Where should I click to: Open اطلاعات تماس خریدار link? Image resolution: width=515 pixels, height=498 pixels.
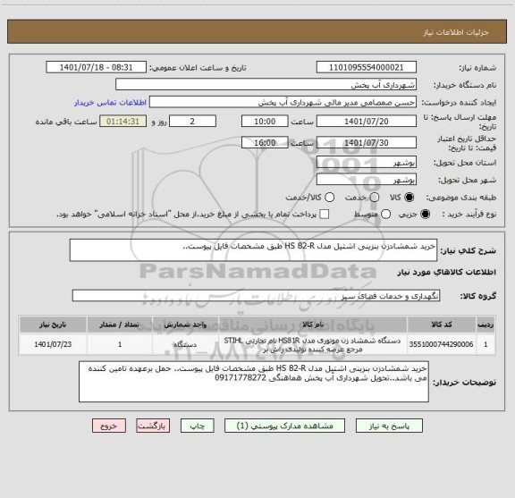tap(110, 103)
